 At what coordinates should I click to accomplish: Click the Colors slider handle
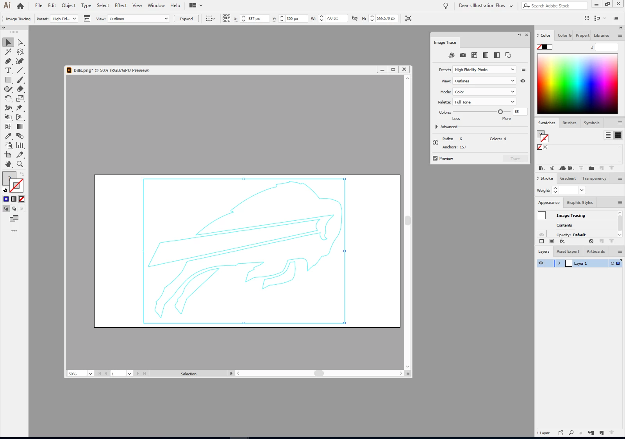tap(500, 112)
